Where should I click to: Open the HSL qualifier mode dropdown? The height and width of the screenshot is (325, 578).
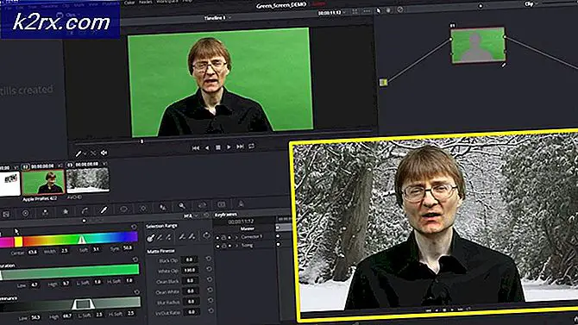(192, 216)
